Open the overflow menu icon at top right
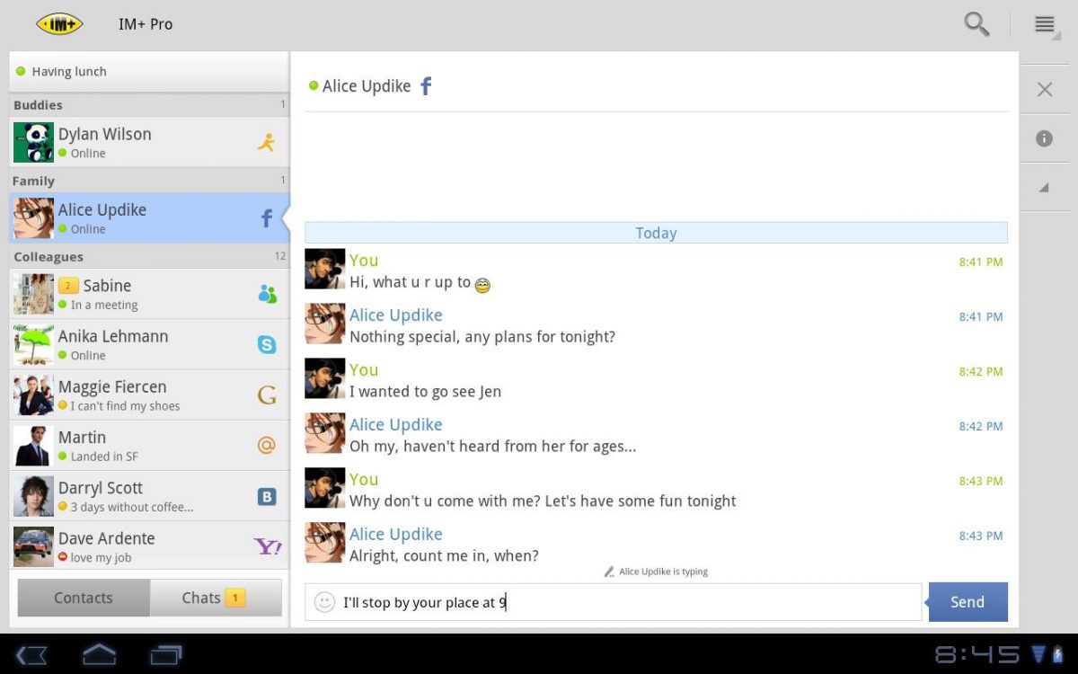The height and width of the screenshot is (674, 1078). [x=1044, y=24]
